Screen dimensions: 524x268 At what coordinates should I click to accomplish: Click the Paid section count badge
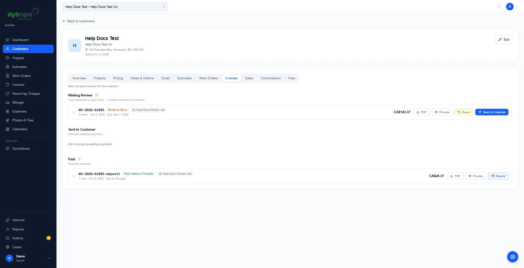79,159
